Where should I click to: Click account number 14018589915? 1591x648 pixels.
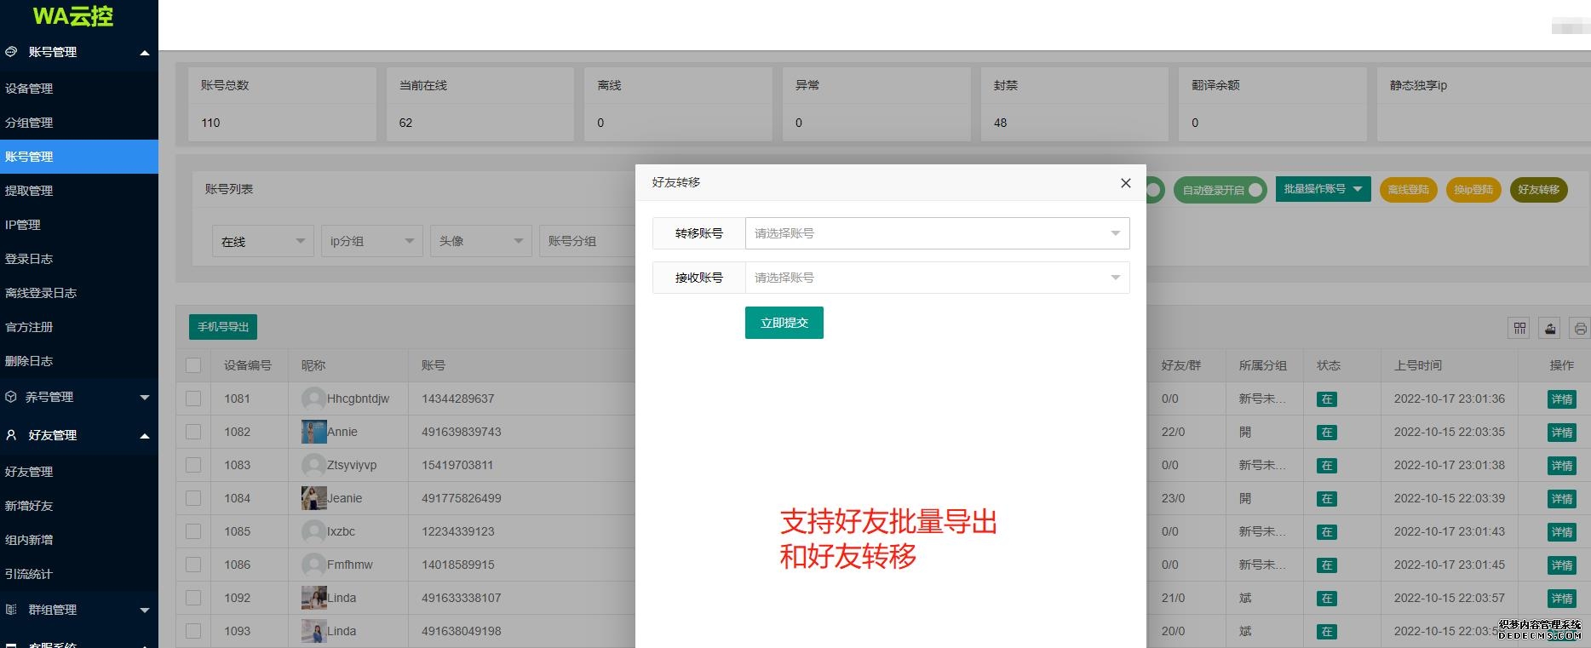click(458, 565)
